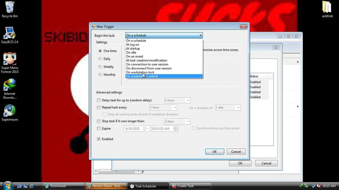Choose On connection to user session
This screenshot has width=339, height=190.
pos(164,64)
